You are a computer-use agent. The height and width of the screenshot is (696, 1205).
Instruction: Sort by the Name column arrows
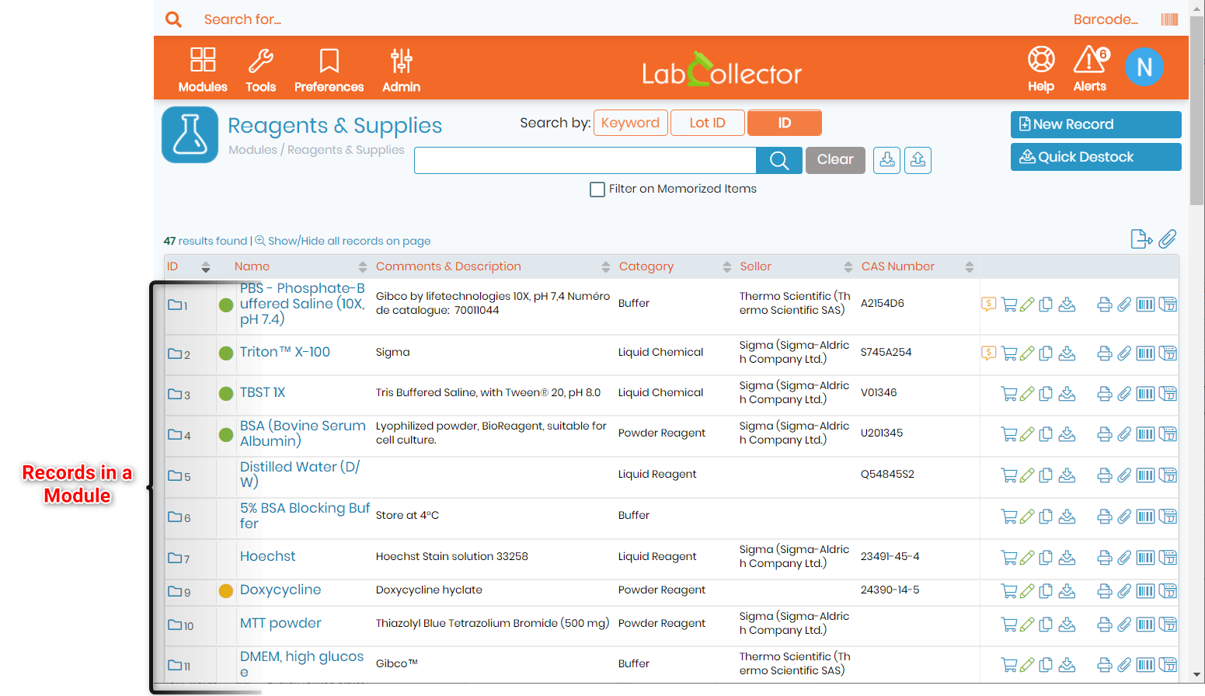(x=362, y=267)
